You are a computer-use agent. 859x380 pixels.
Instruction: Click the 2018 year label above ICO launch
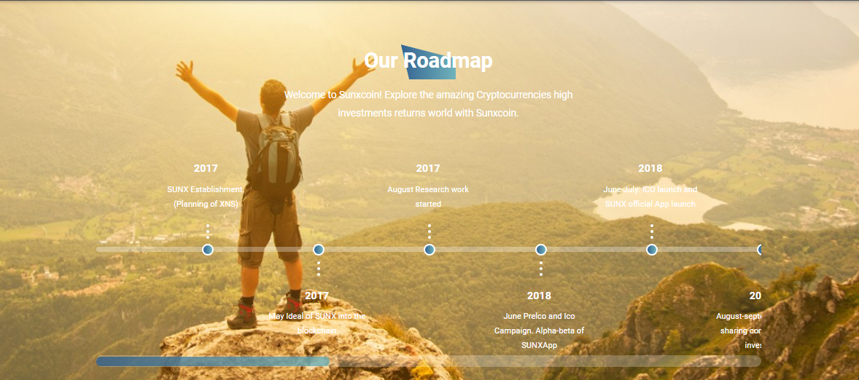pos(650,168)
